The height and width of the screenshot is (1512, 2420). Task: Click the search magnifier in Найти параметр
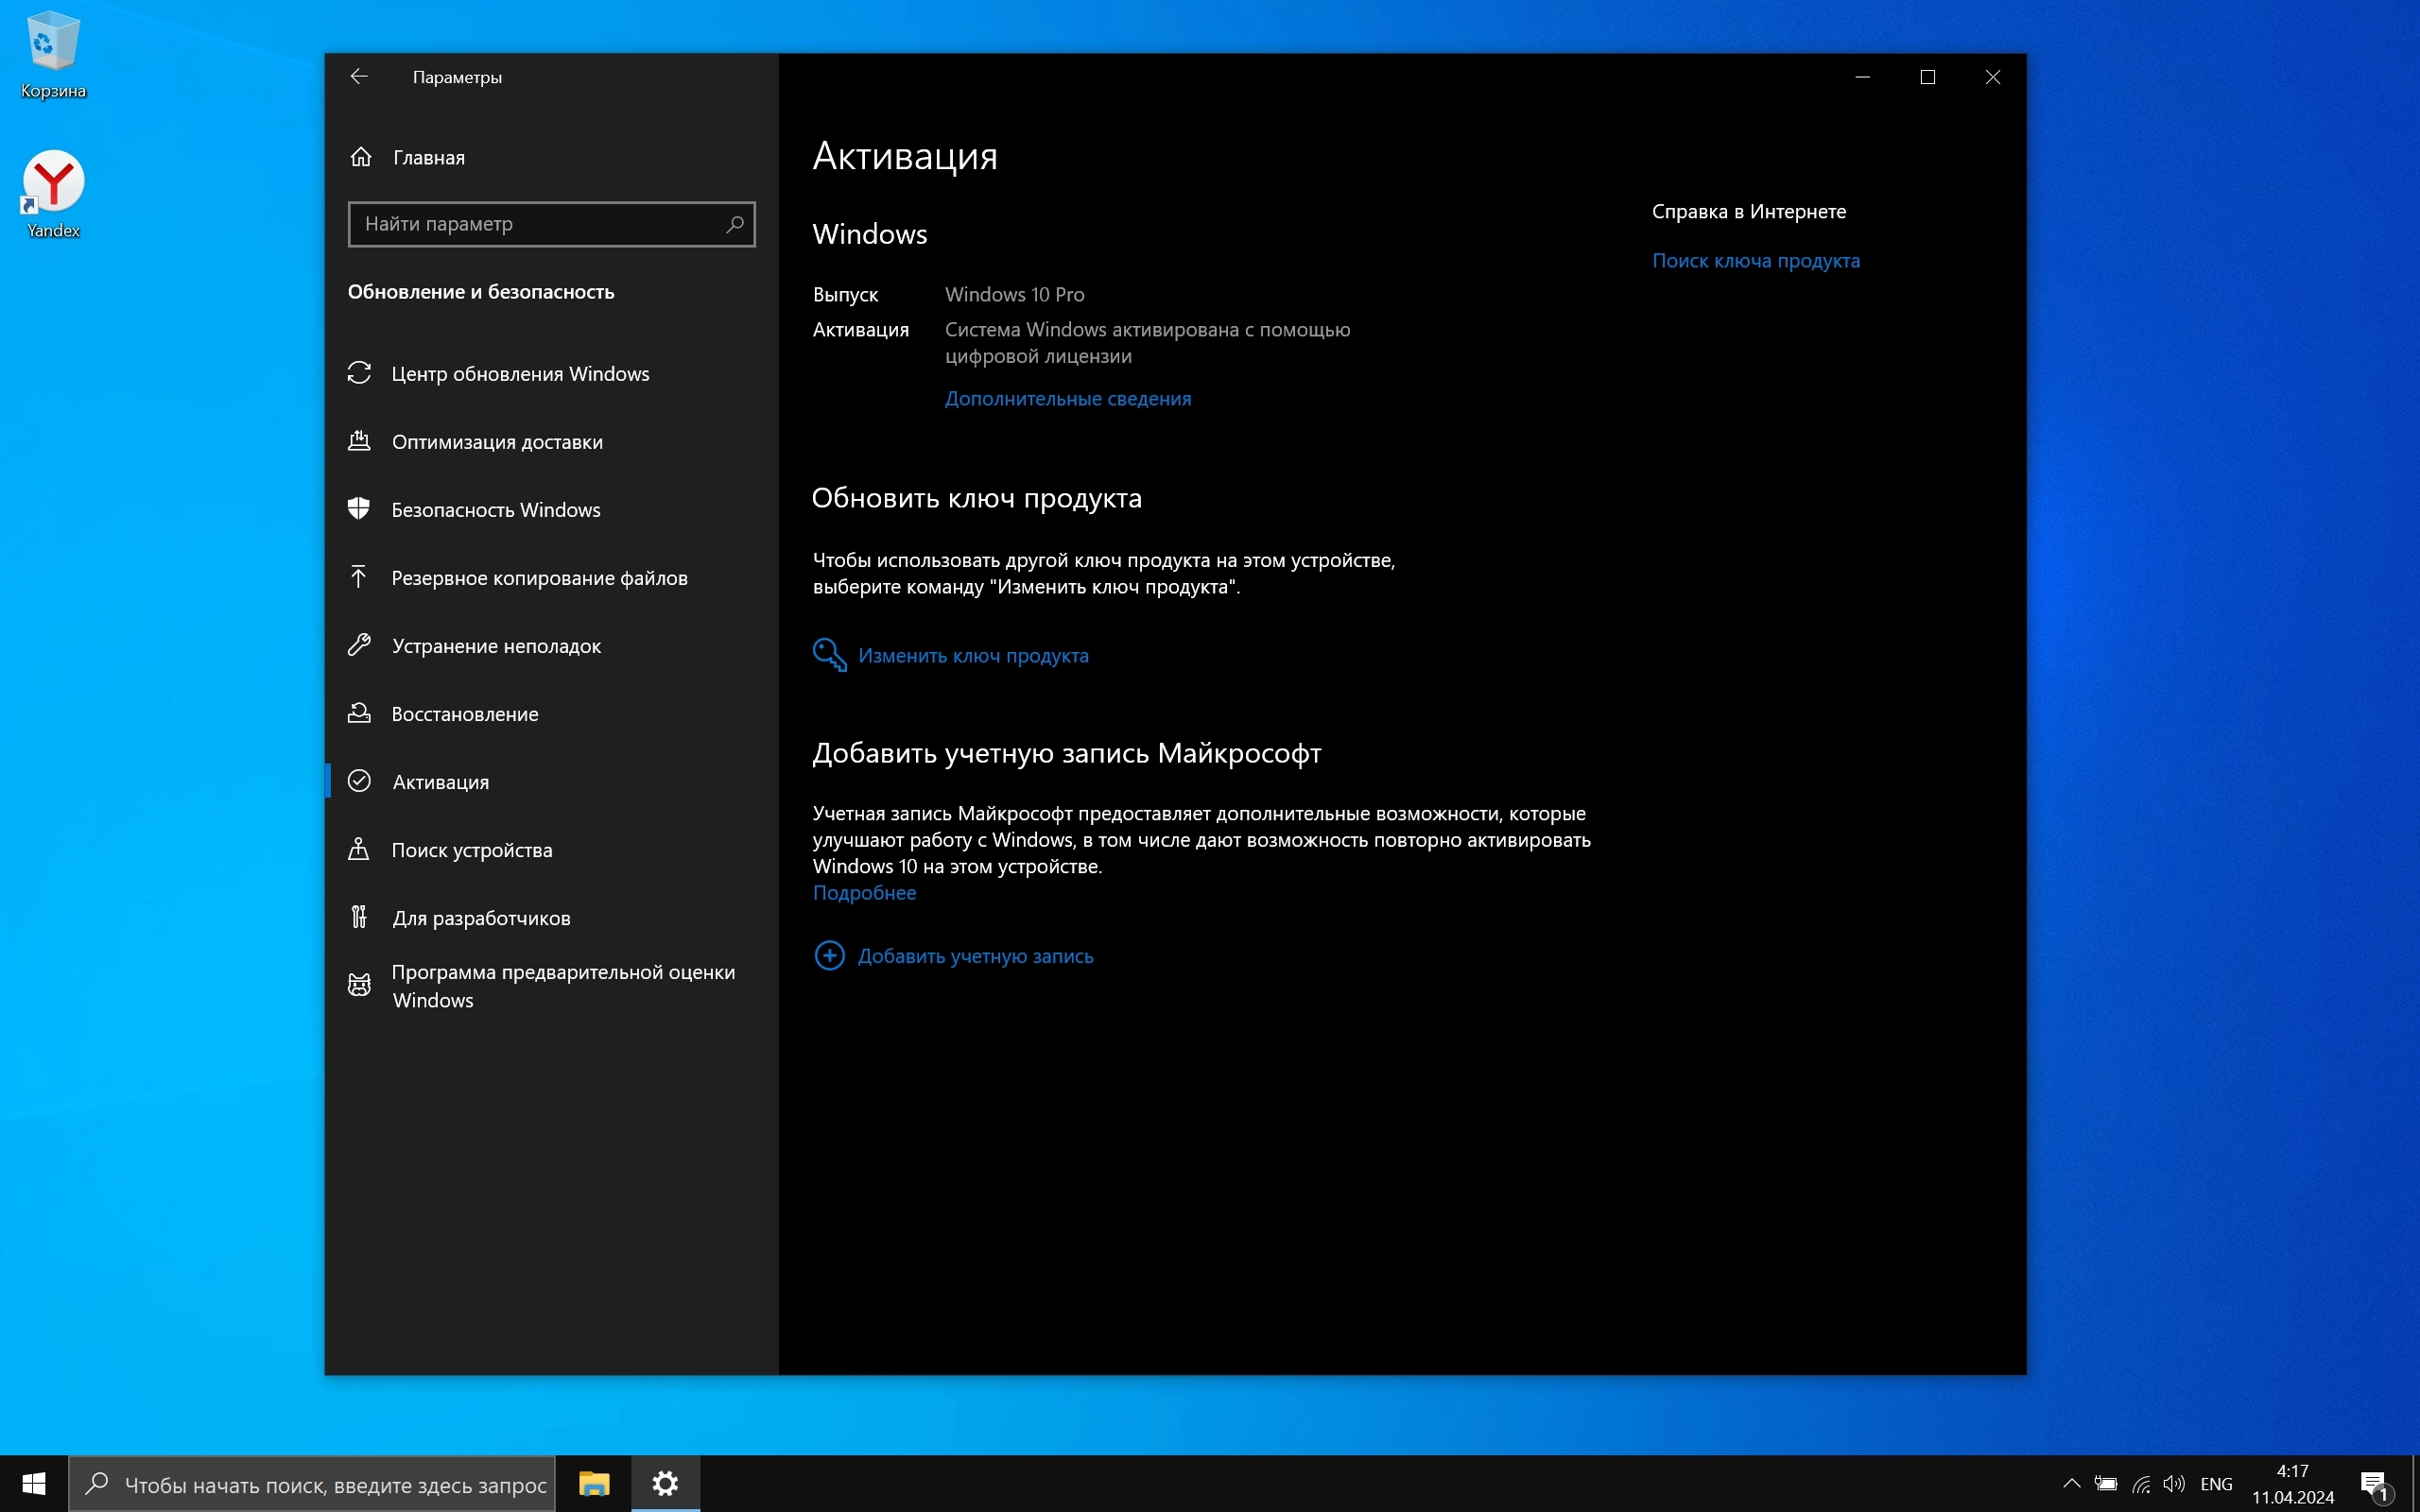click(x=735, y=224)
